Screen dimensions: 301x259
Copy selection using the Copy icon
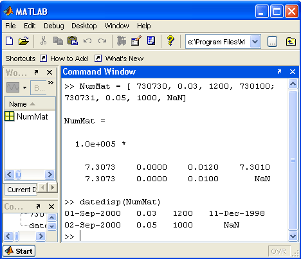coord(58,40)
